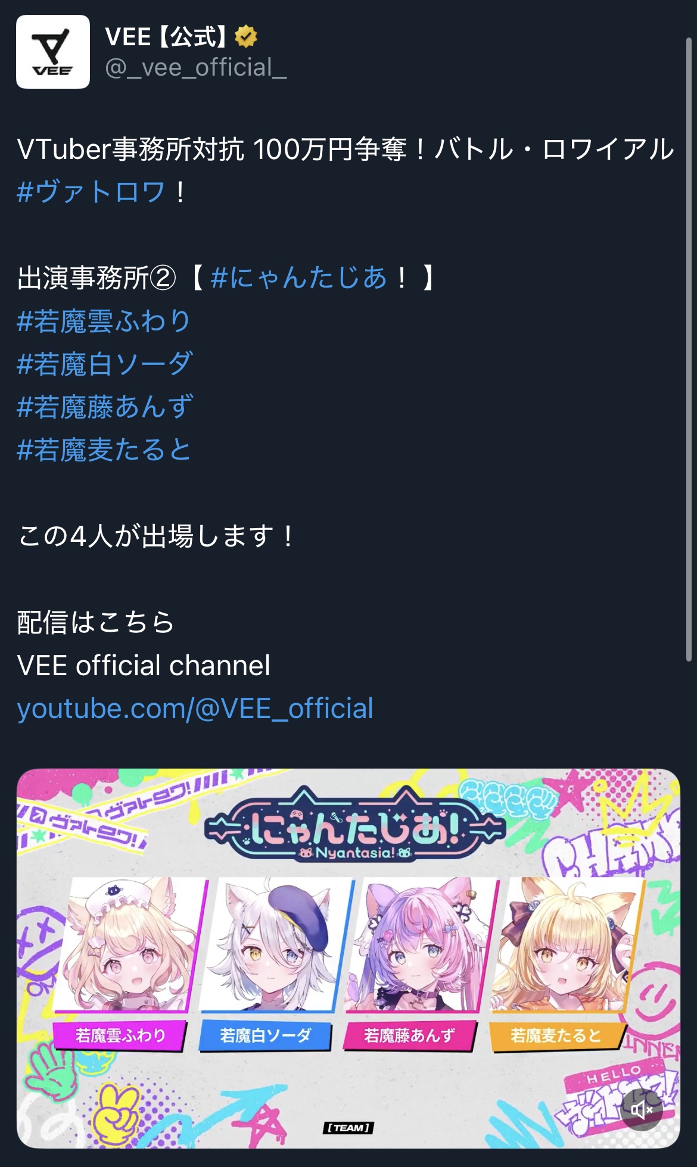Open hashtag #若魔白ソーダ

[x=105, y=364]
